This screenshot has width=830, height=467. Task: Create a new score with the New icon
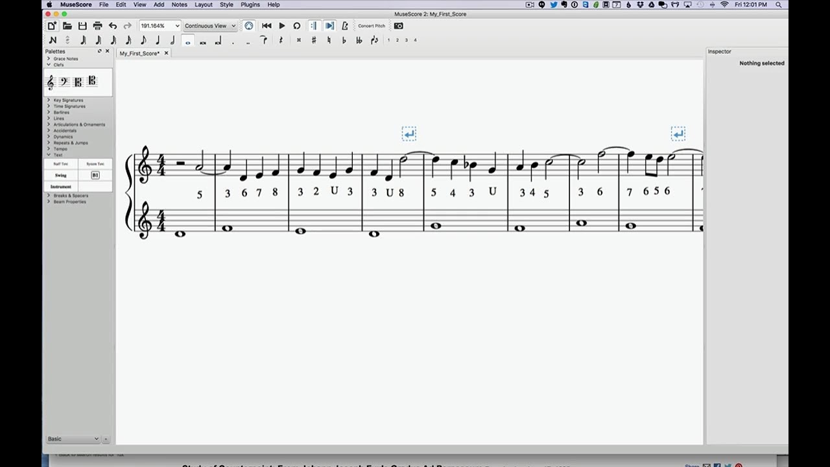coord(52,26)
